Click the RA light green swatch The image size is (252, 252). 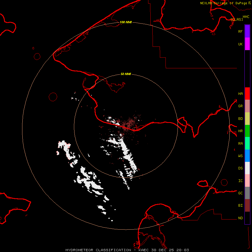point(247,143)
